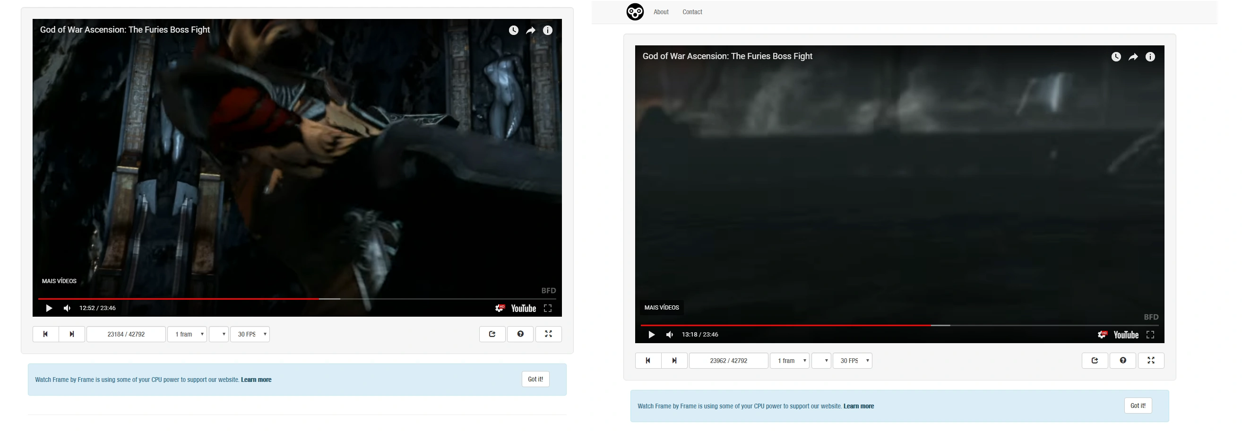Click Watch Later clock in the 13:18 player
This screenshot has width=1242, height=432.
(x=1116, y=57)
